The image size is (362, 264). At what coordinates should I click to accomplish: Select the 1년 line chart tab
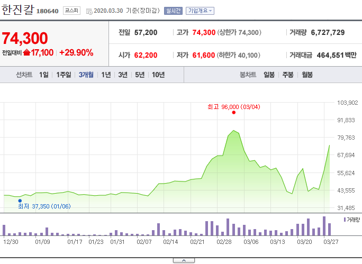point(106,75)
